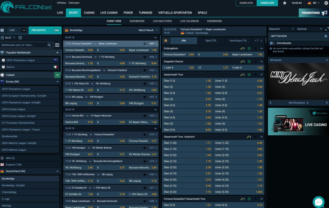The image size is (329, 208).
Task: Open the LIVE CALENDAR tab
Action: (x=189, y=21)
